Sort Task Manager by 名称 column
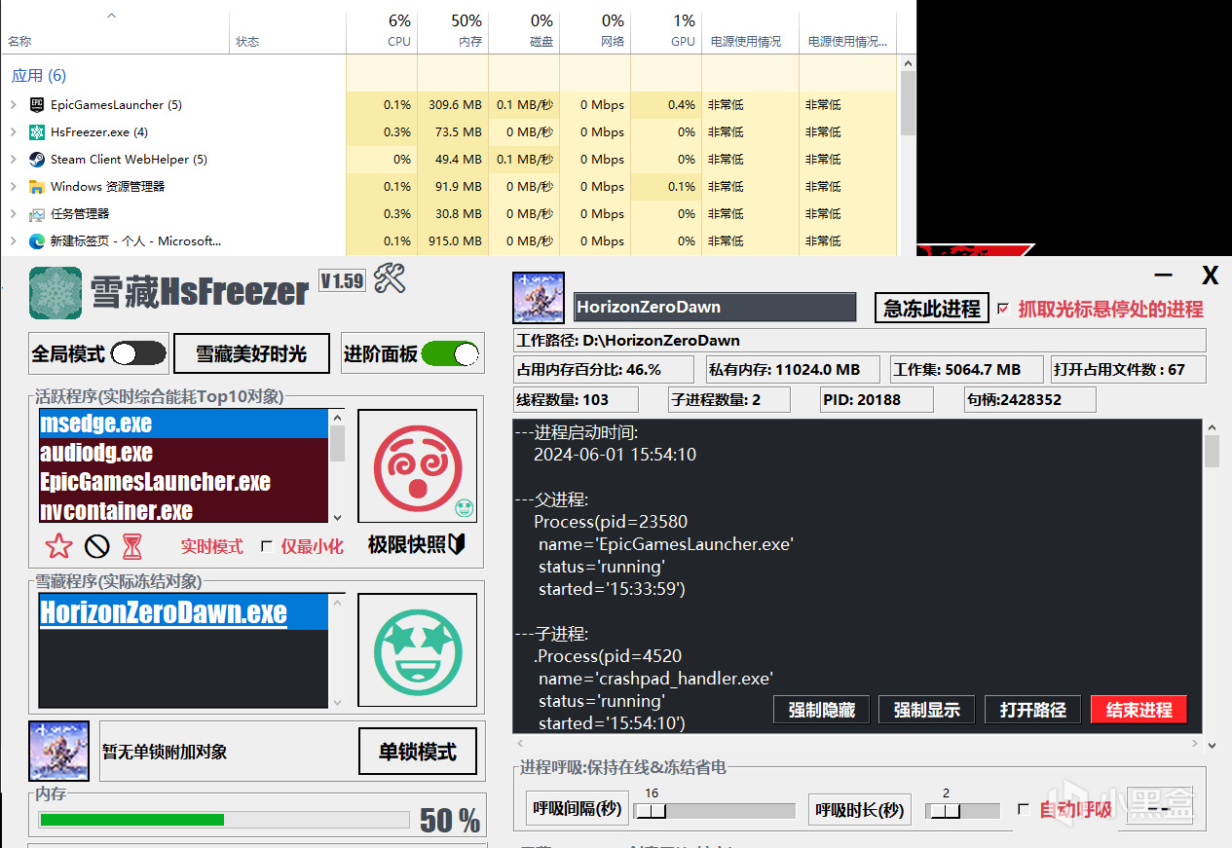 19,42
